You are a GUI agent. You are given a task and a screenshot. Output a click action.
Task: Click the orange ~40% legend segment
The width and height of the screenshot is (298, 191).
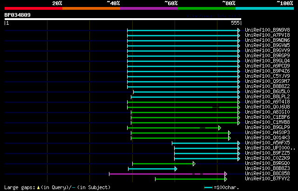pyautogui.click(x=91, y=8)
